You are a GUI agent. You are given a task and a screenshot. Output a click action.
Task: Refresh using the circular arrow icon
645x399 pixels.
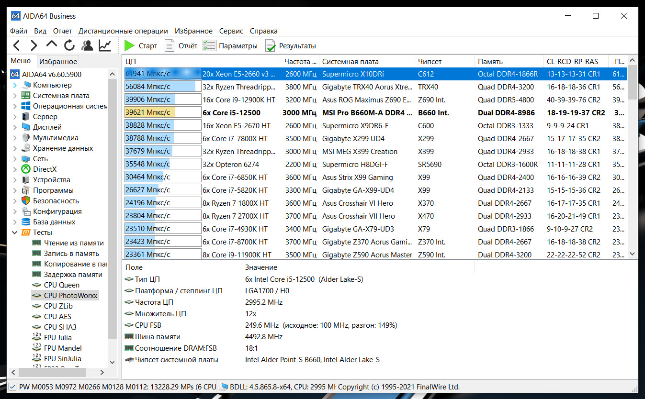69,45
